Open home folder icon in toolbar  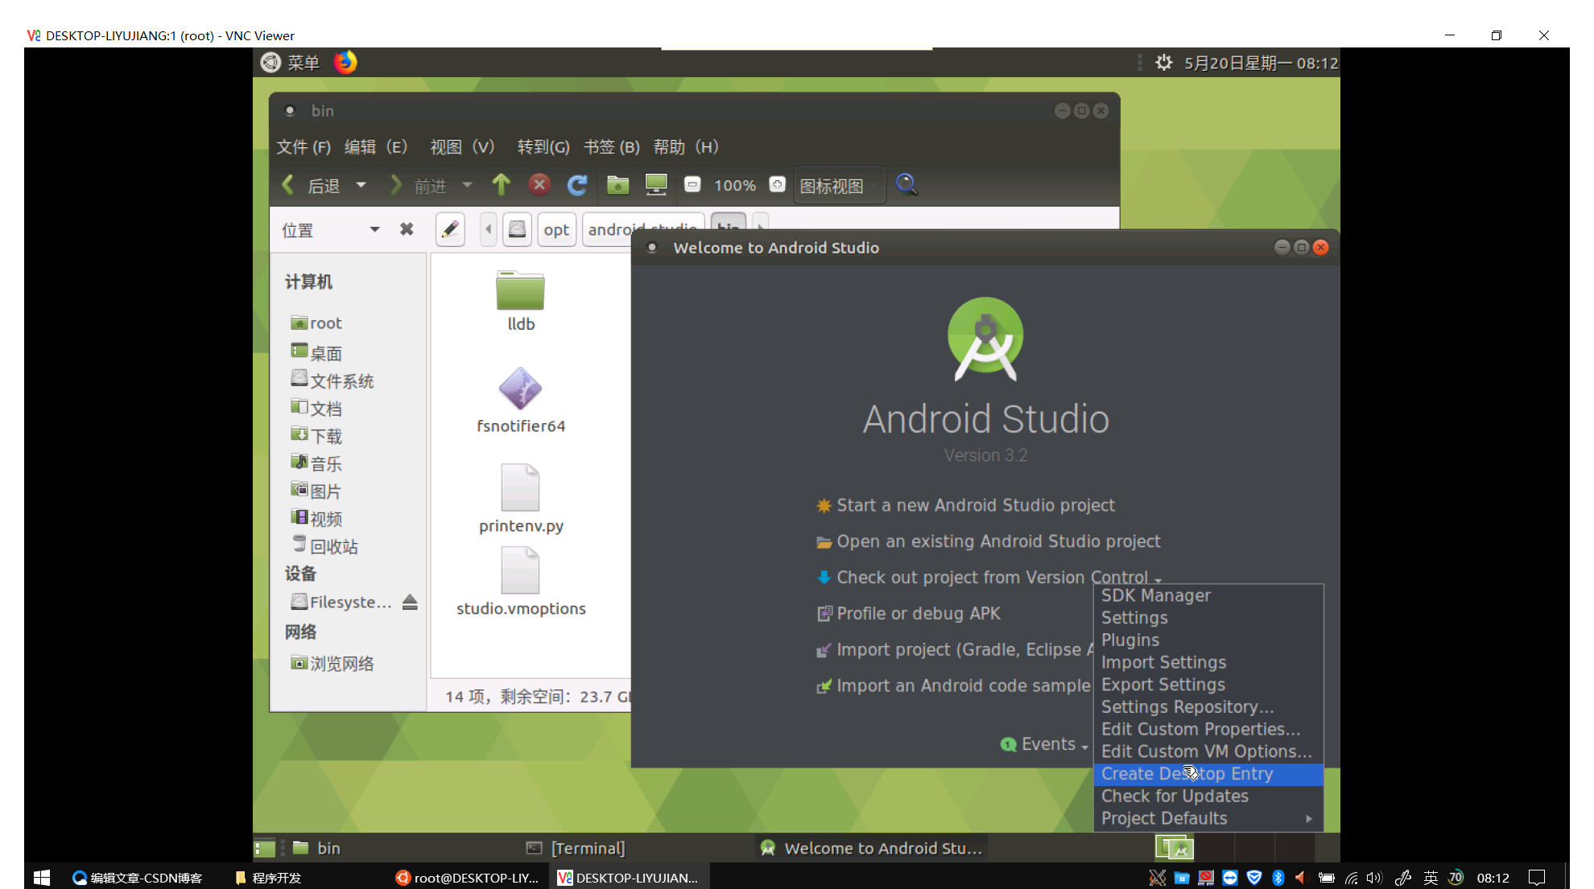[x=617, y=185]
